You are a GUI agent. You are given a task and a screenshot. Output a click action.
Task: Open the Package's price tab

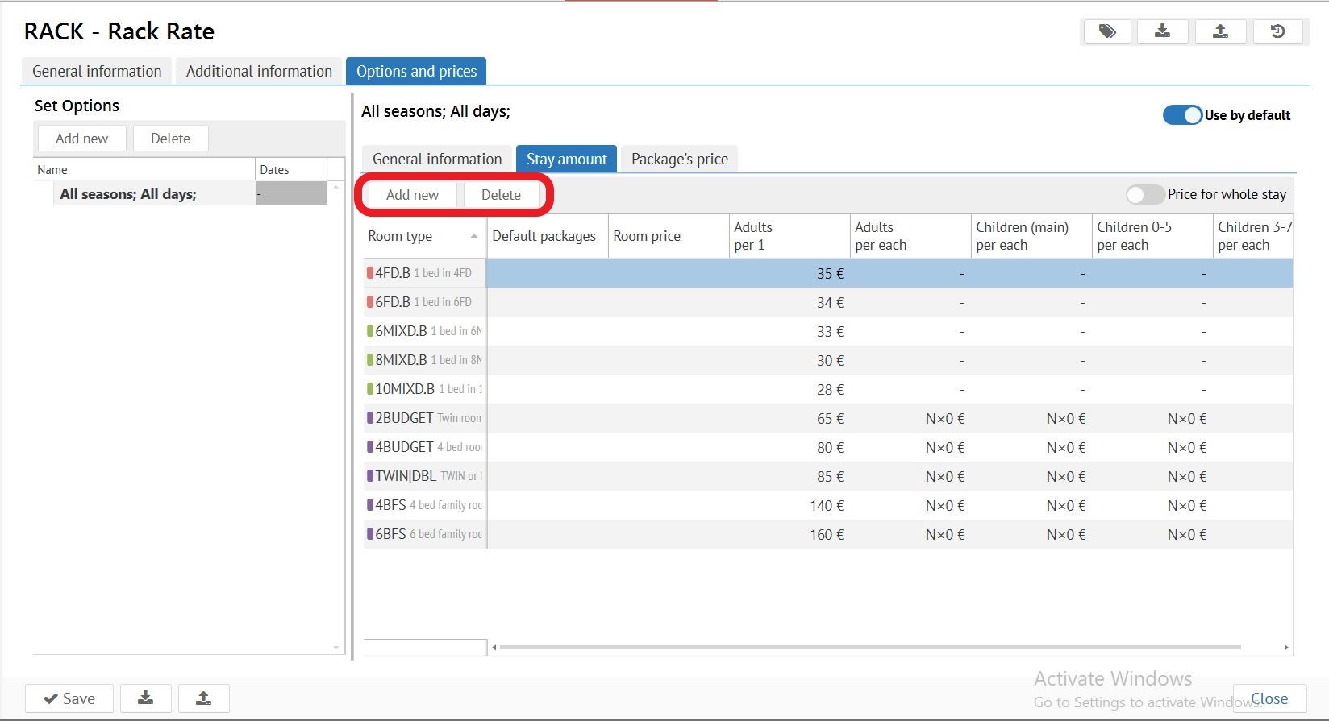[x=679, y=159]
